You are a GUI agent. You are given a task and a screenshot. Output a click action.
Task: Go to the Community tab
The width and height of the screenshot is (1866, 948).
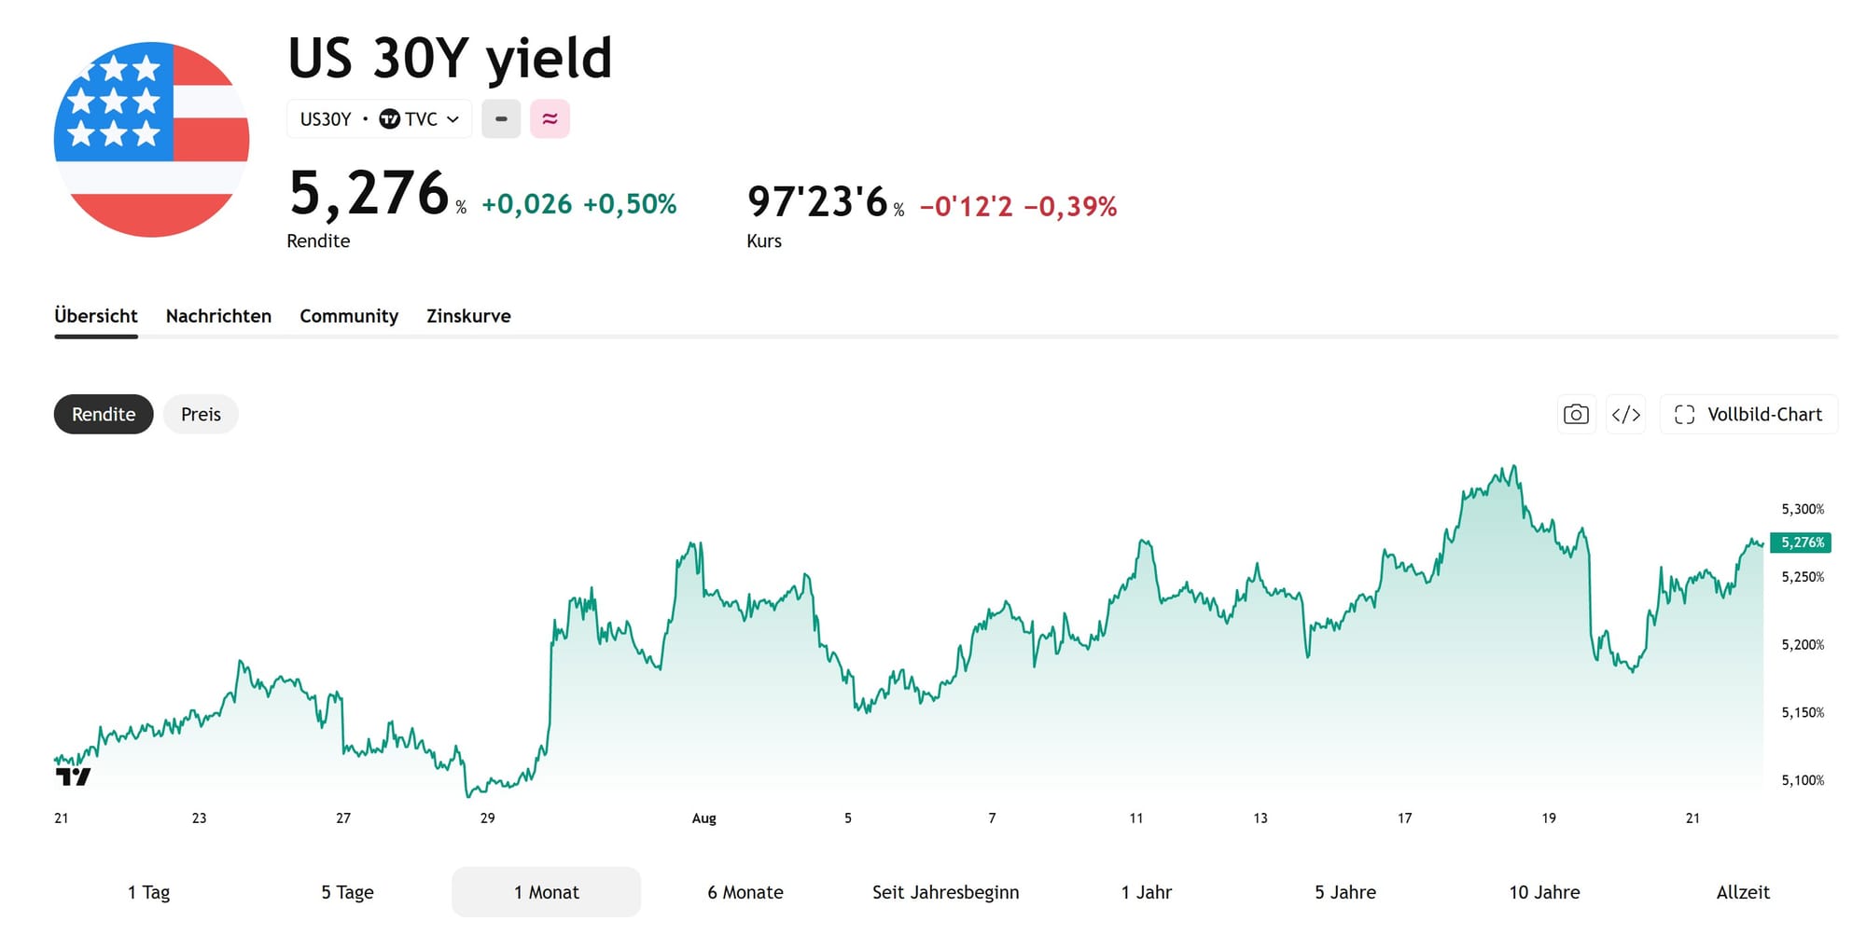(349, 316)
